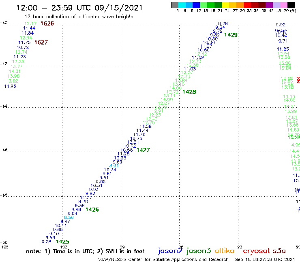
Task: Click the wave height value 10.34
Action: pyautogui.click(x=110, y=170)
